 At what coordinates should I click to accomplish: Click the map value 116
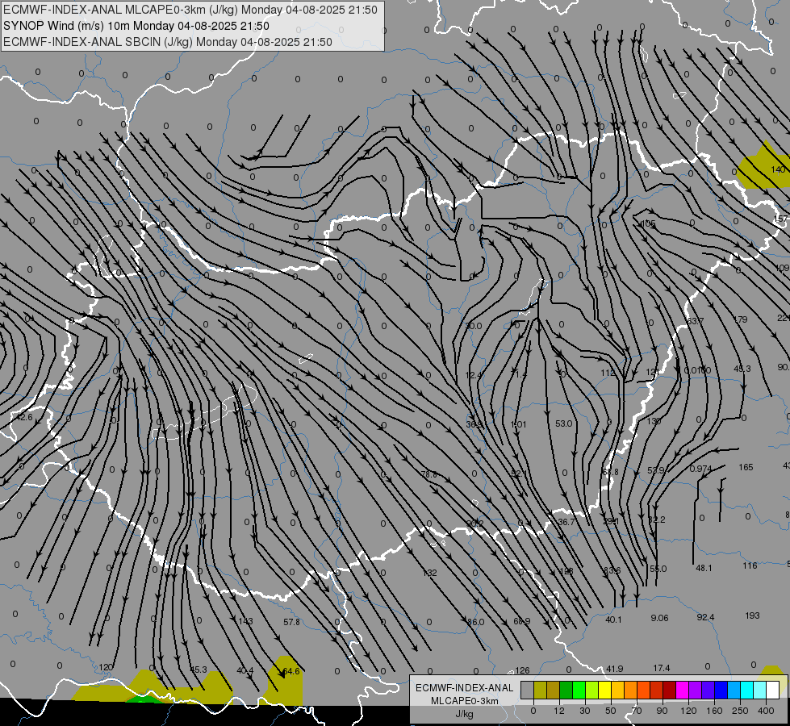[x=750, y=565]
